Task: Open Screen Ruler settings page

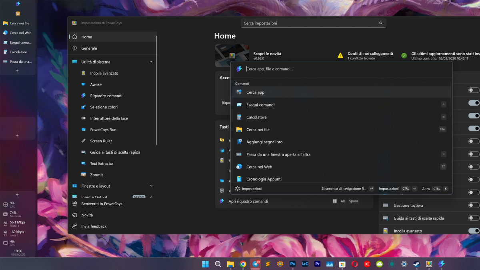Action: click(101, 141)
